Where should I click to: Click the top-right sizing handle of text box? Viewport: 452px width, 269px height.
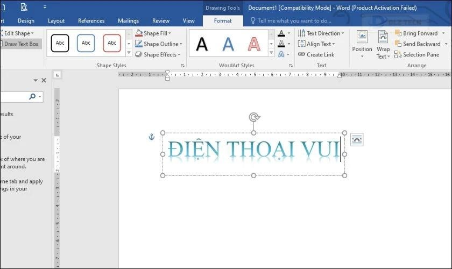344,133
